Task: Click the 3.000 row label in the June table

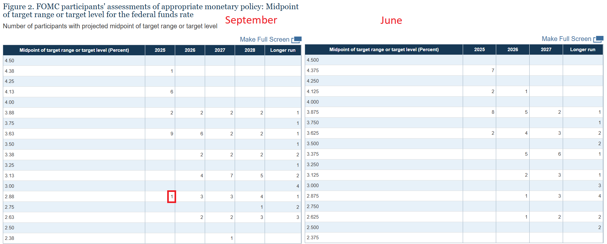Action: tap(313, 186)
